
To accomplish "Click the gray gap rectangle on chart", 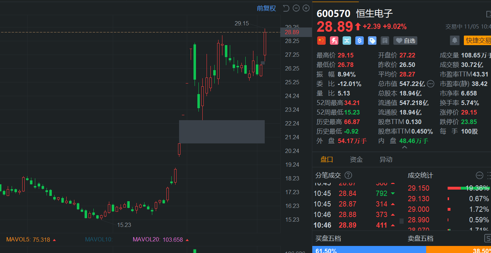I will (222, 132).
